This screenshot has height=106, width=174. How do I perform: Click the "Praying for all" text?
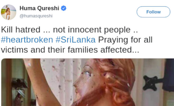(125, 40)
